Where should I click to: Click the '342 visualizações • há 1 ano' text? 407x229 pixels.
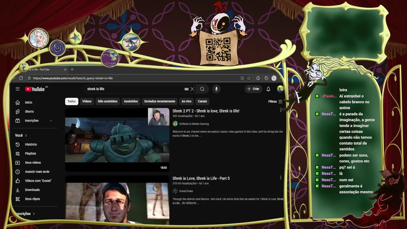pos(189,116)
